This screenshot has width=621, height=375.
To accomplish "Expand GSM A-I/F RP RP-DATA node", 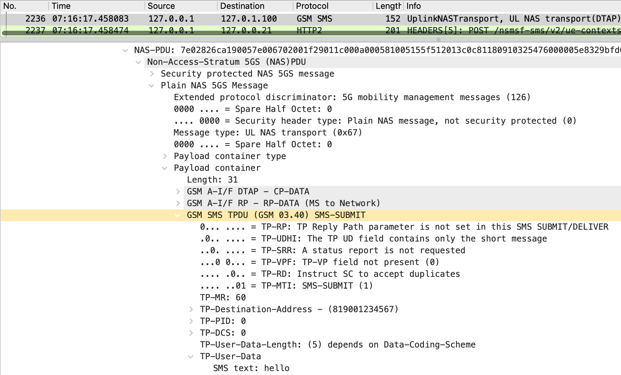I will (178, 204).
